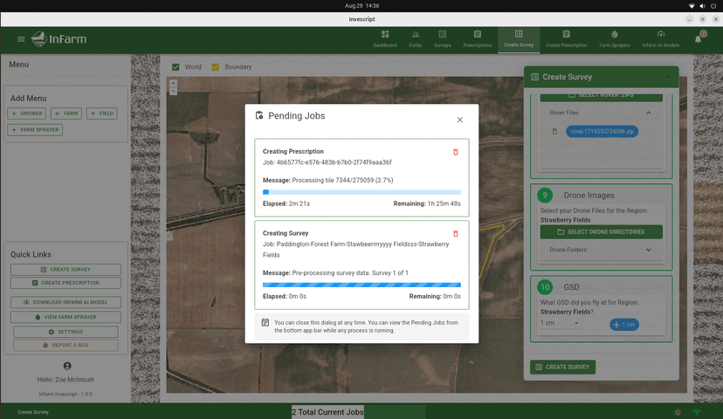Click the user account avatar icon

(x=66, y=366)
